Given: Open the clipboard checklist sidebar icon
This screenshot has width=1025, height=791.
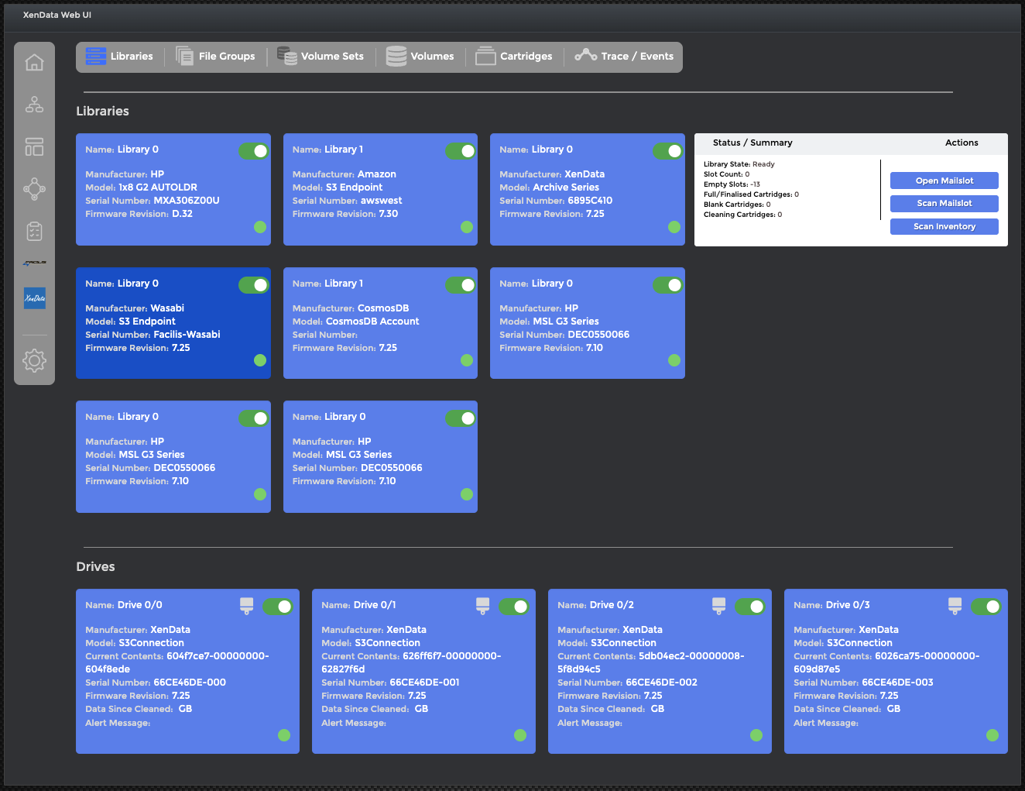Looking at the screenshot, I should click(34, 231).
